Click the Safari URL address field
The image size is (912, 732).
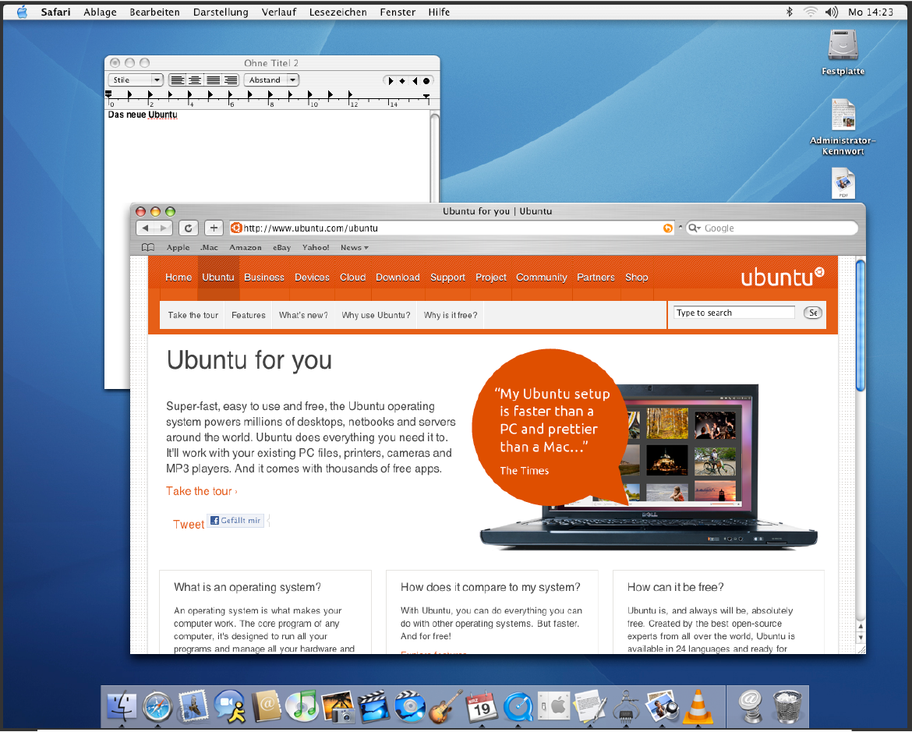[451, 228]
